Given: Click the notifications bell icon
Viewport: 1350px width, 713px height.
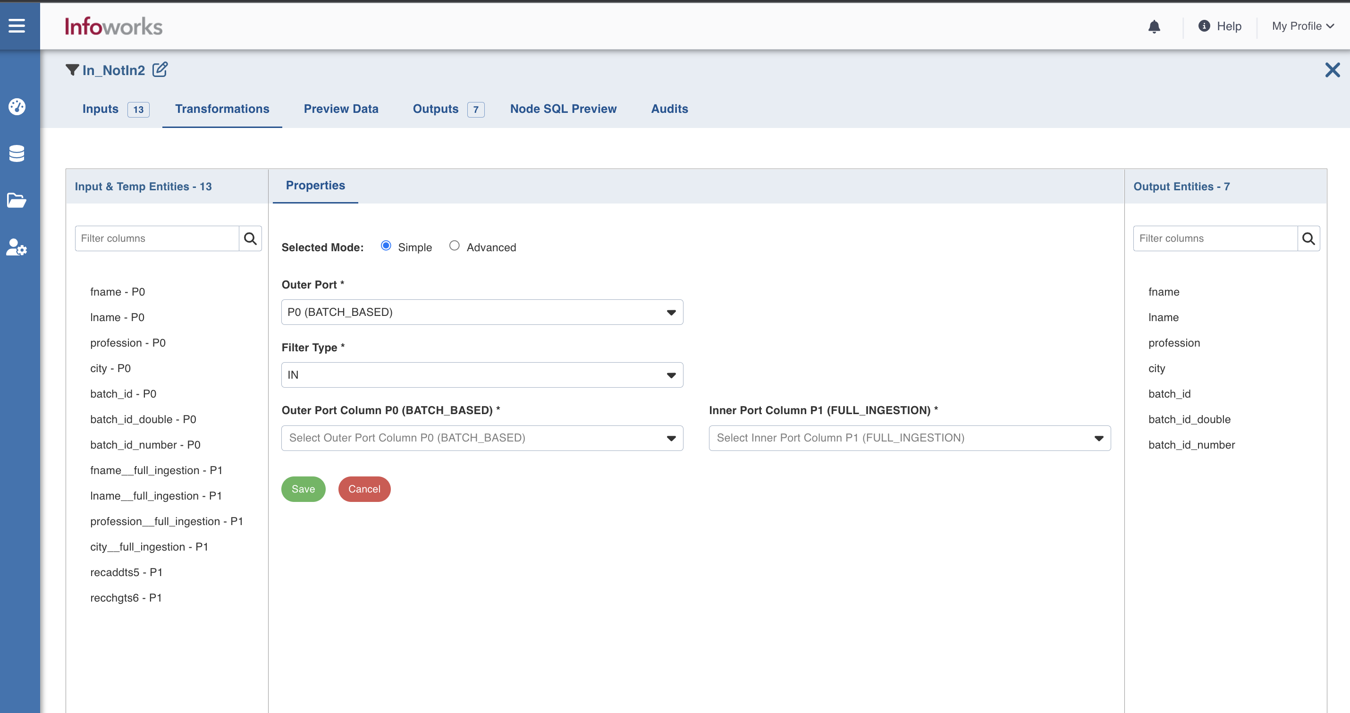Looking at the screenshot, I should [x=1154, y=26].
